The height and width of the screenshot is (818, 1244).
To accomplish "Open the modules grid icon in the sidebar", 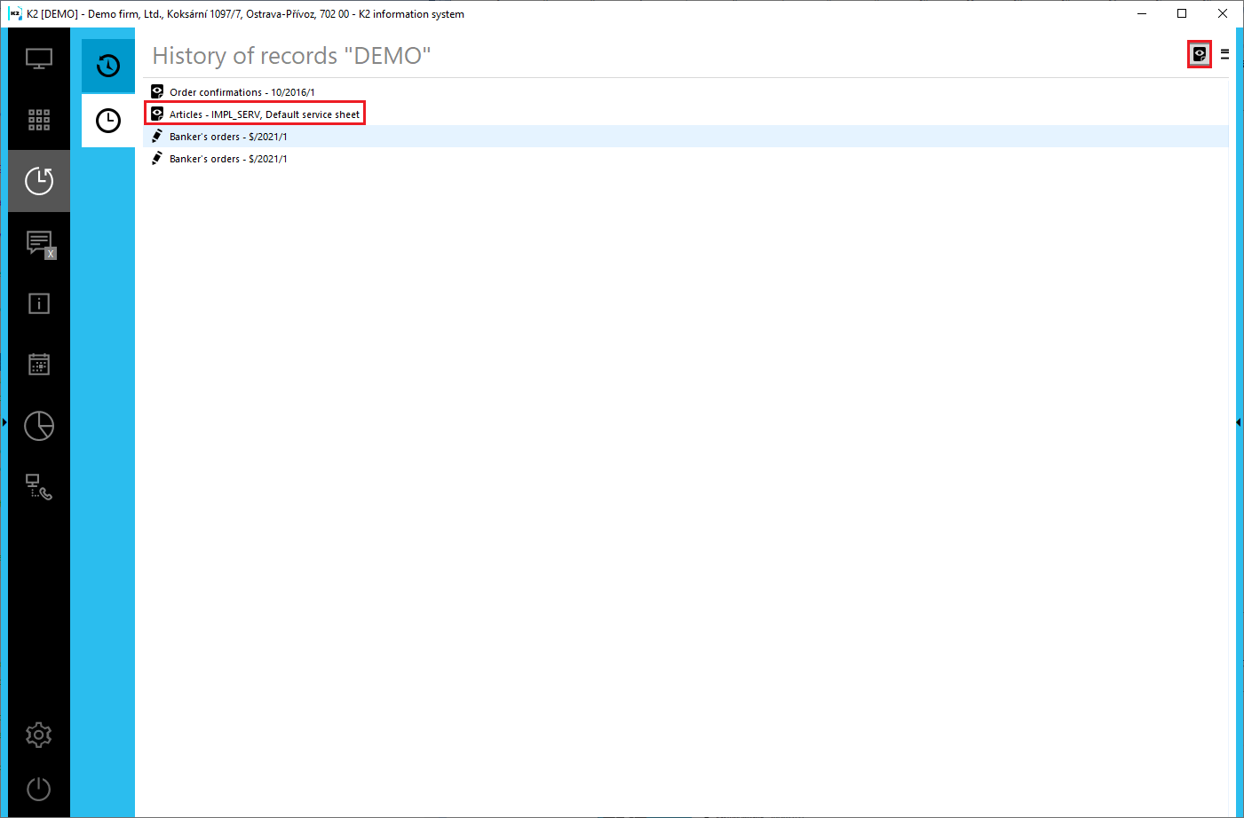I will pos(39,120).
